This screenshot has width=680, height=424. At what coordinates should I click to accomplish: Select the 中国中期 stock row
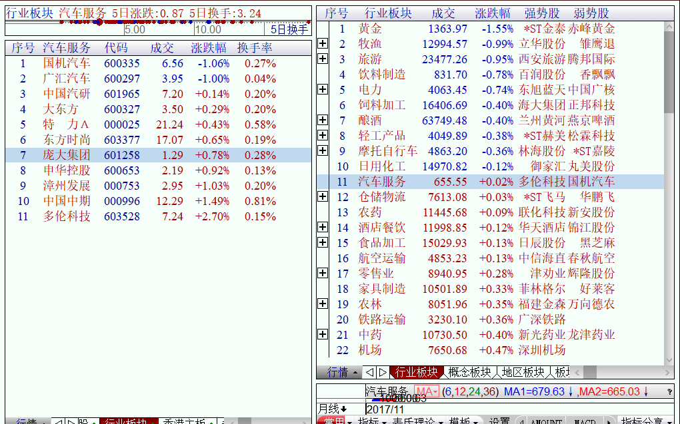click(x=158, y=201)
